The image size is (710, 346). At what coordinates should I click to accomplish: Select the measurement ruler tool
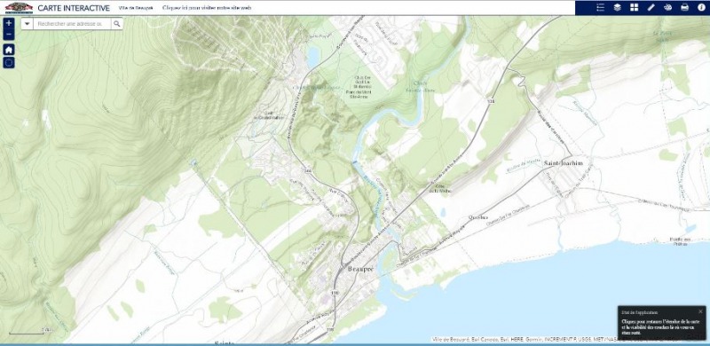(x=651, y=7)
